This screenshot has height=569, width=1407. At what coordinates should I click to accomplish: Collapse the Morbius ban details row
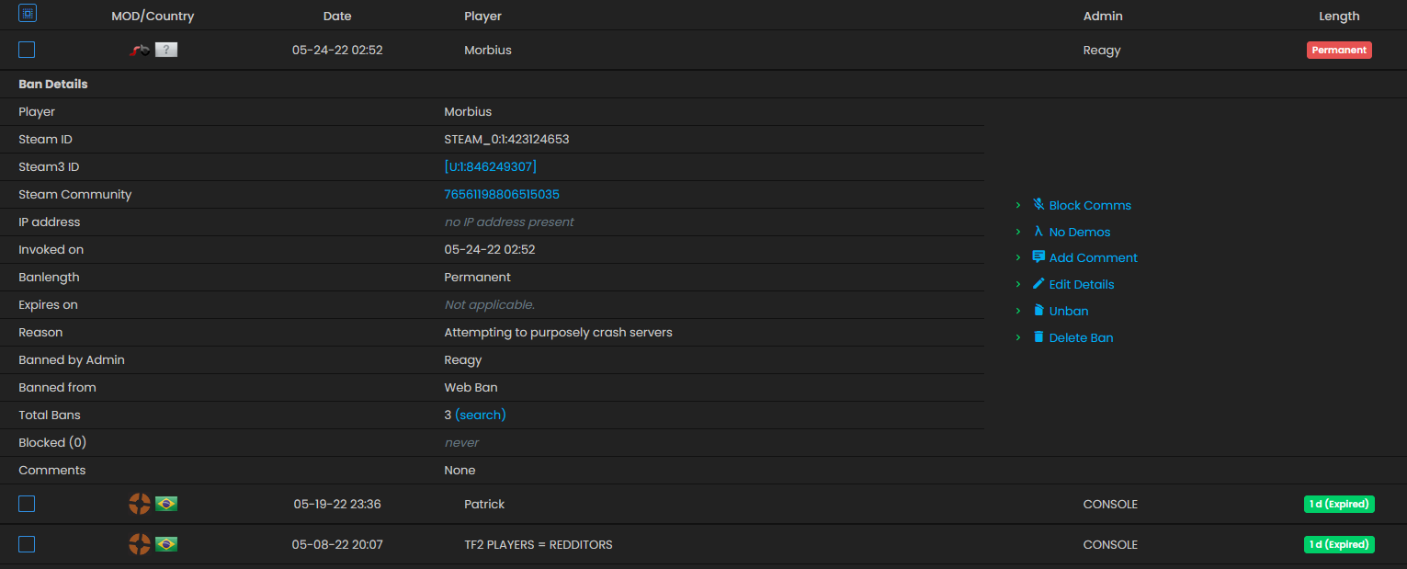tap(703, 50)
